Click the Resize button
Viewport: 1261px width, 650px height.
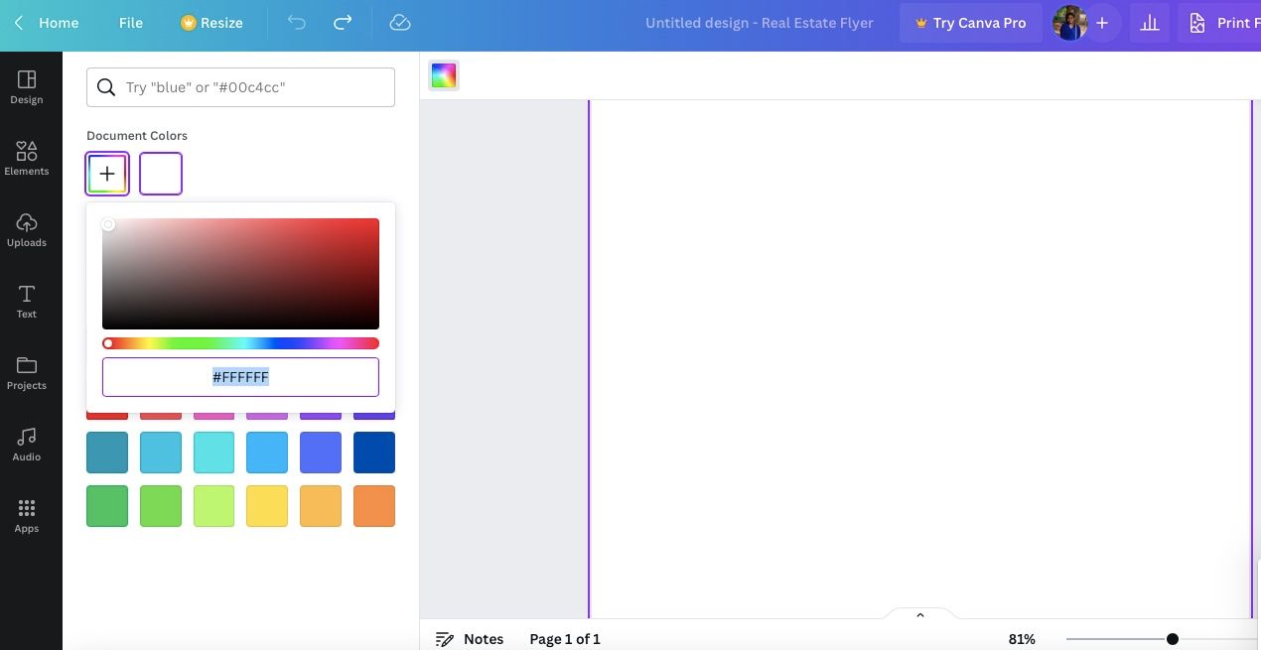(210, 22)
